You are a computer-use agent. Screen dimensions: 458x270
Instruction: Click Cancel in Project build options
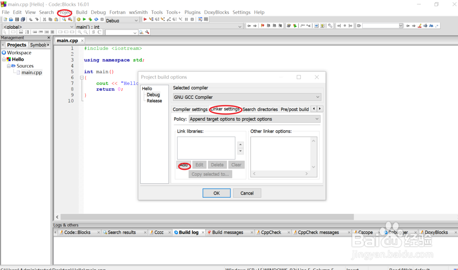point(247,193)
